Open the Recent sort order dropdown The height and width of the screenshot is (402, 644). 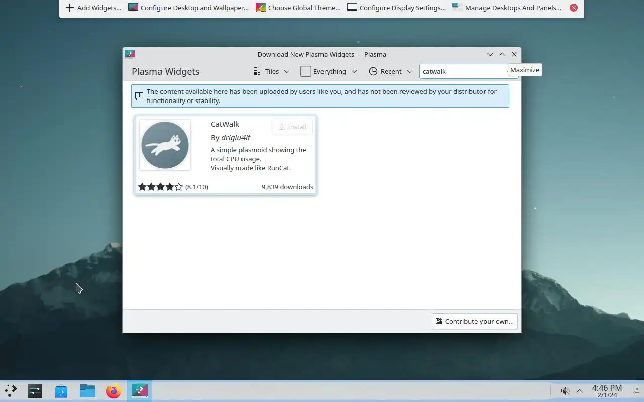point(390,71)
